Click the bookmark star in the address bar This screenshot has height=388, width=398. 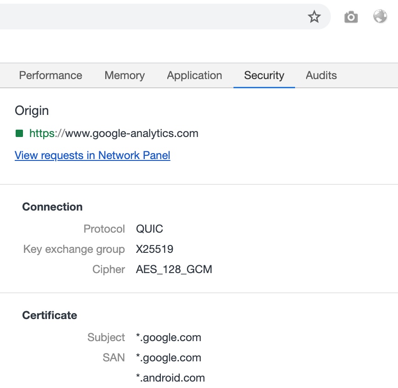[314, 17]
